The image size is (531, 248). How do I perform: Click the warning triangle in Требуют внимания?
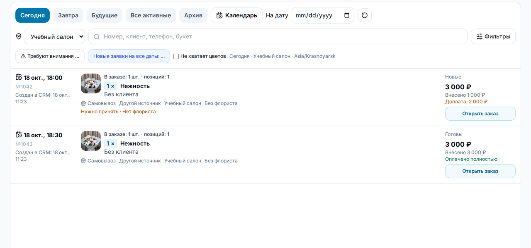(x=23, y=56)
